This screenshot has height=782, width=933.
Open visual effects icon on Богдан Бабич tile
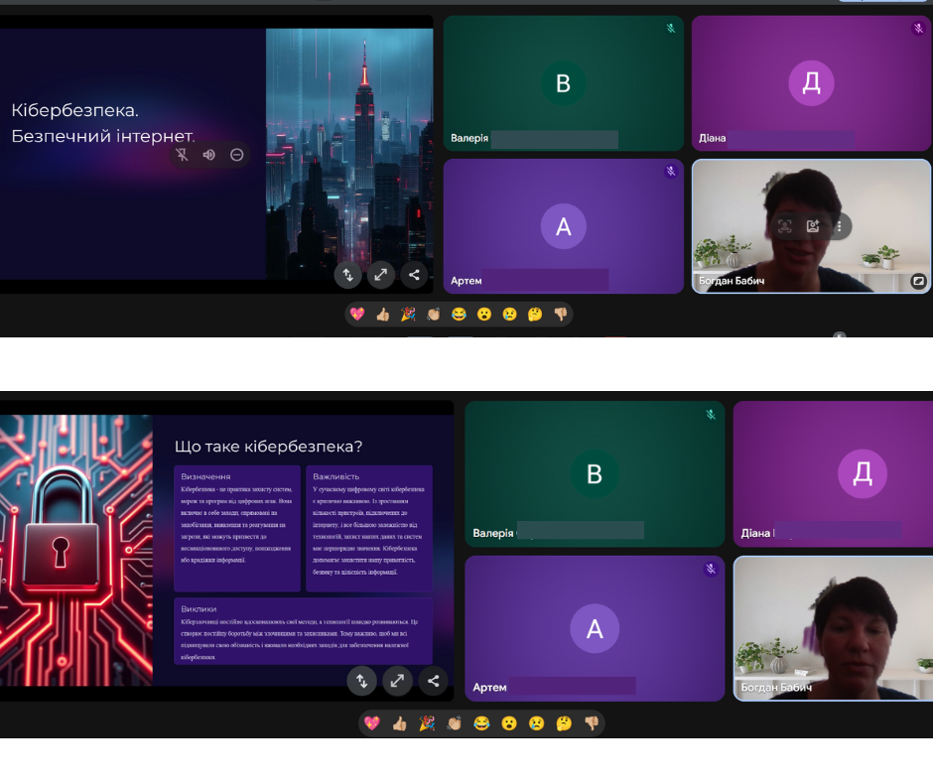click(813, 226)
